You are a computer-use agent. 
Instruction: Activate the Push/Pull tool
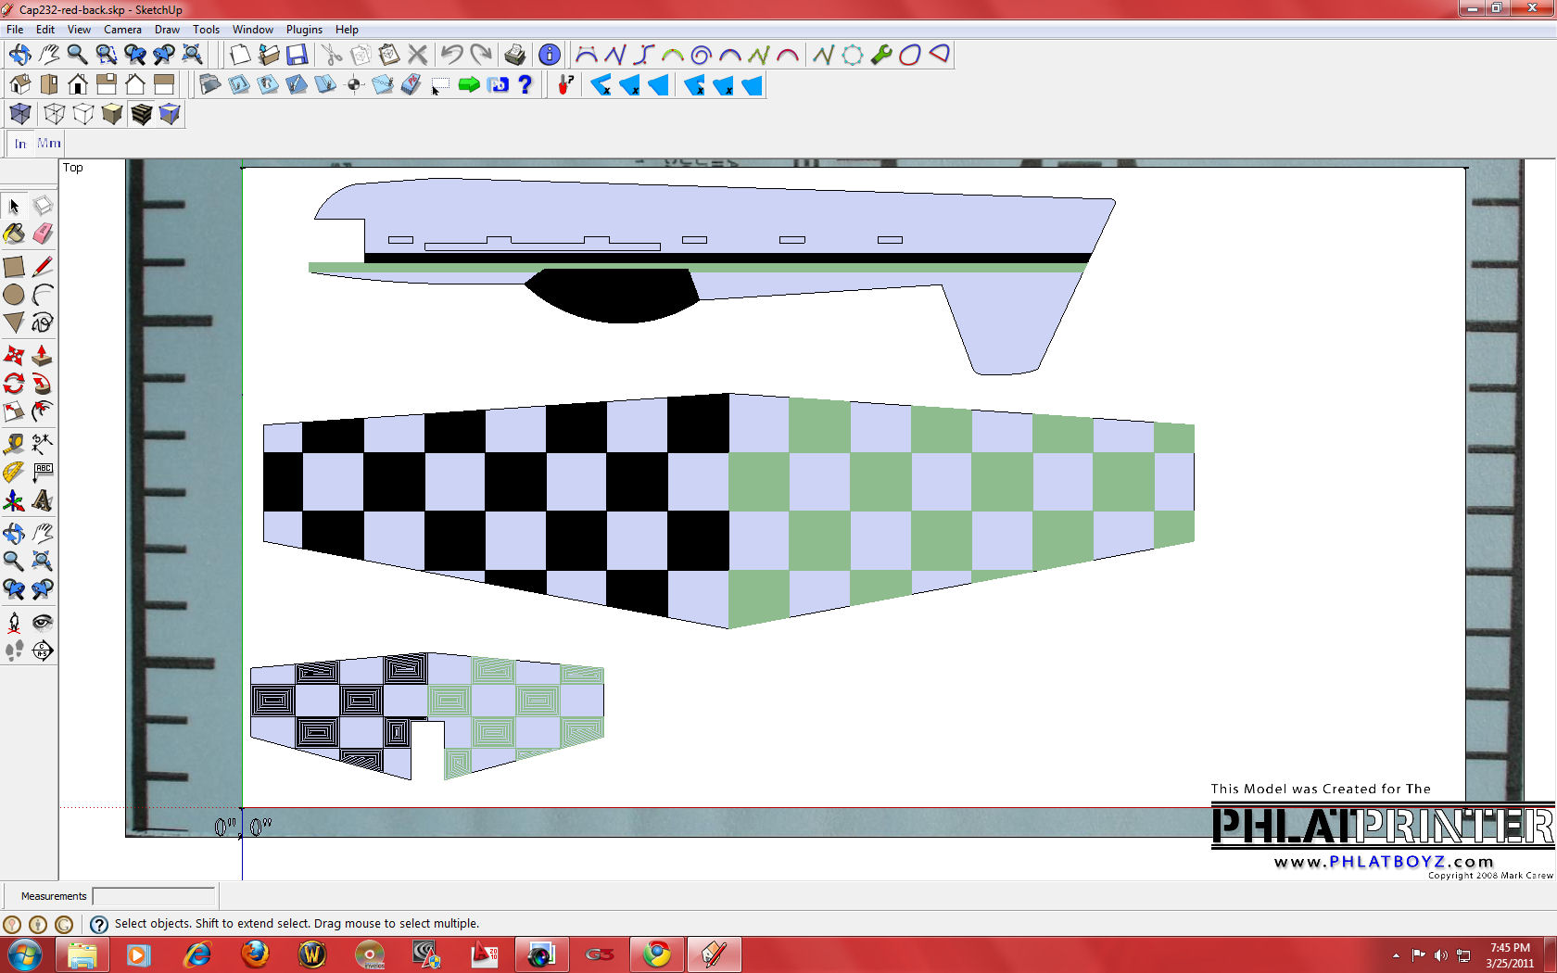click(43, 356)
